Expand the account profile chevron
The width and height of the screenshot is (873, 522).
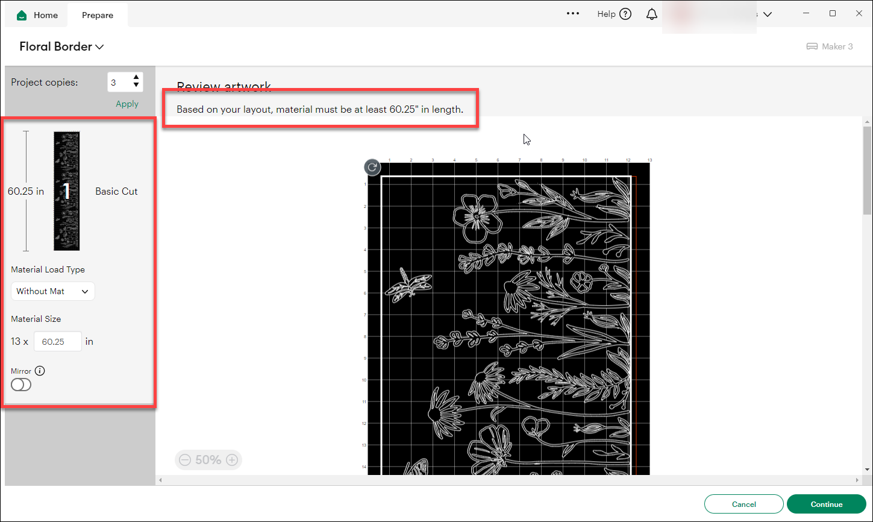[x=768, y=14]
